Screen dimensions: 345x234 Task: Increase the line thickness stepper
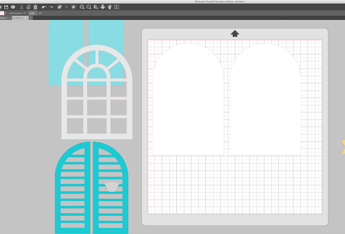[x=37, y=12]
